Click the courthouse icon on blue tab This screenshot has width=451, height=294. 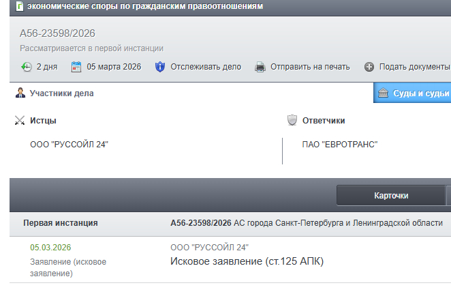coord(384,93)
